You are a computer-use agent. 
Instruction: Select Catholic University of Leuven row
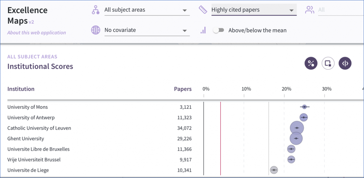pos(186,128)
